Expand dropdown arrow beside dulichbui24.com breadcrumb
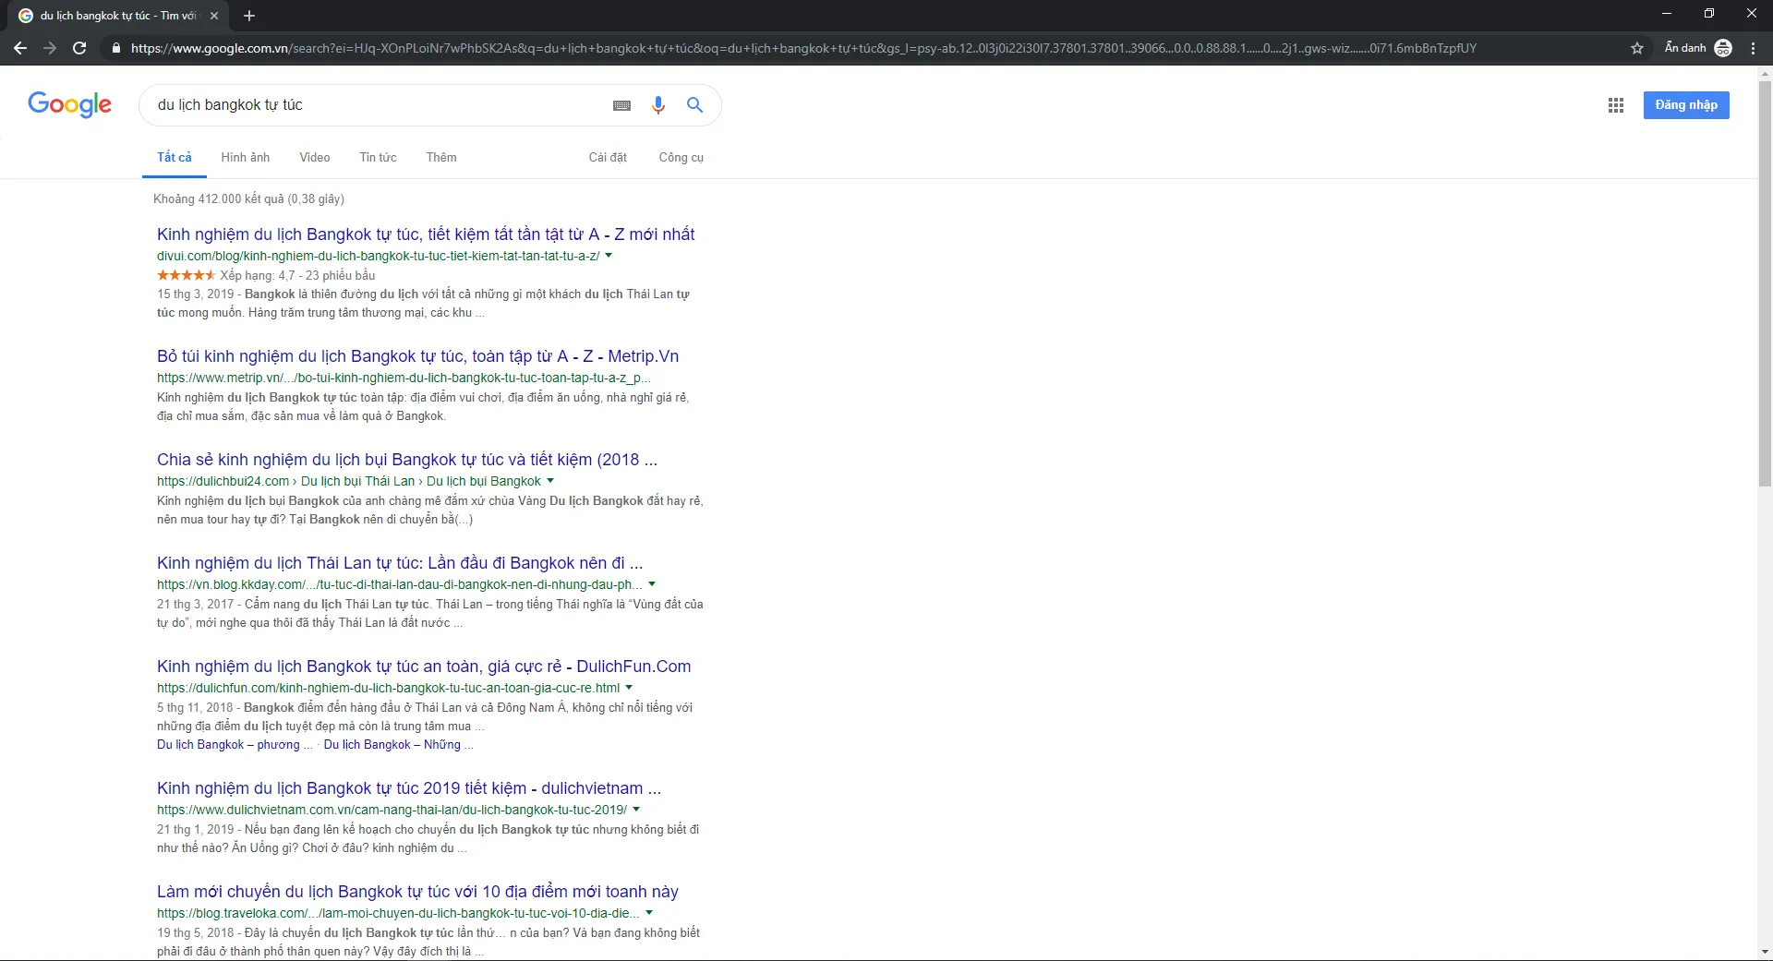Screen dimensions: 1773x961 550,481
